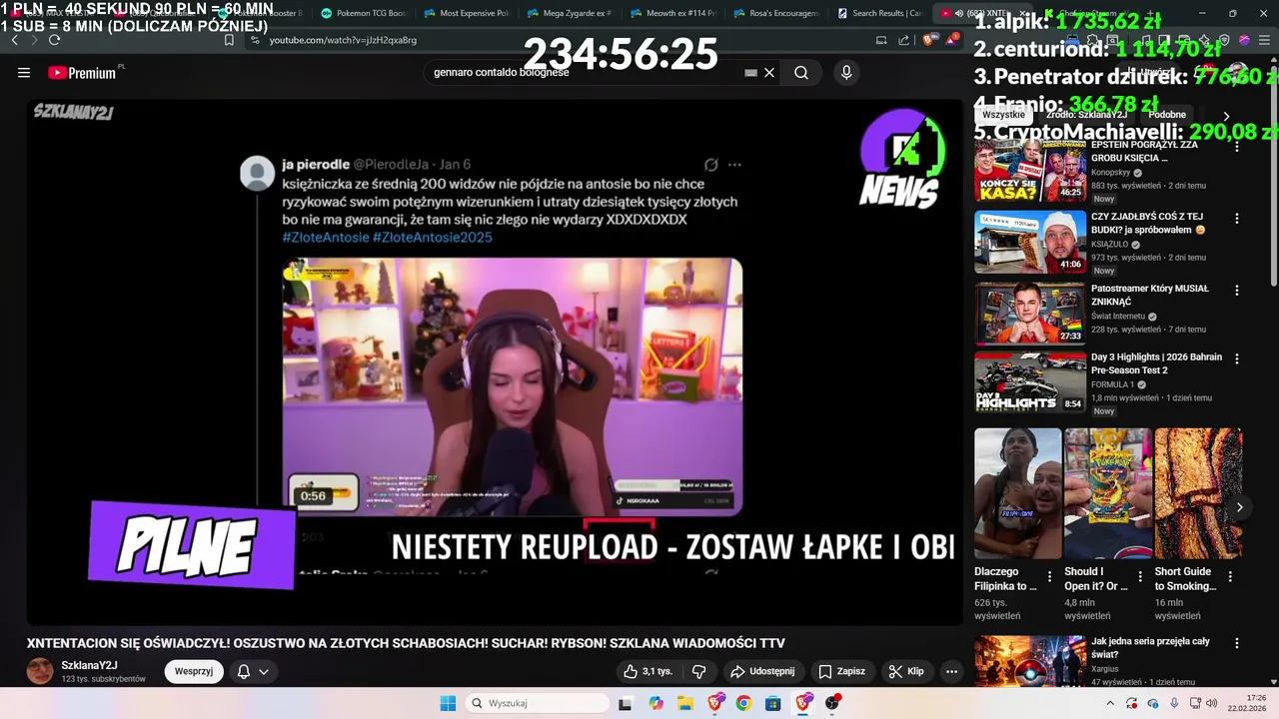Select the Wszystkie filter chip

pos(1003,115)
